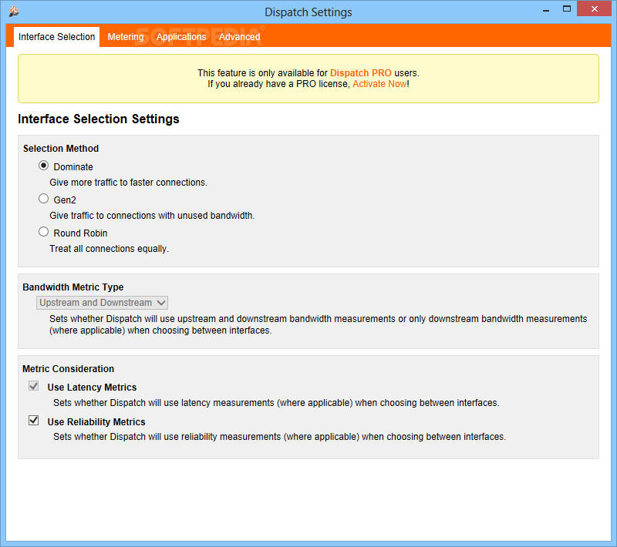617x547 pixels.
Task: Select the Dominate radio button
Action: [x=43, y=166]
